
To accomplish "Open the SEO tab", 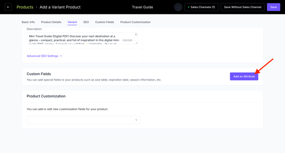I will tap(86, 22).
